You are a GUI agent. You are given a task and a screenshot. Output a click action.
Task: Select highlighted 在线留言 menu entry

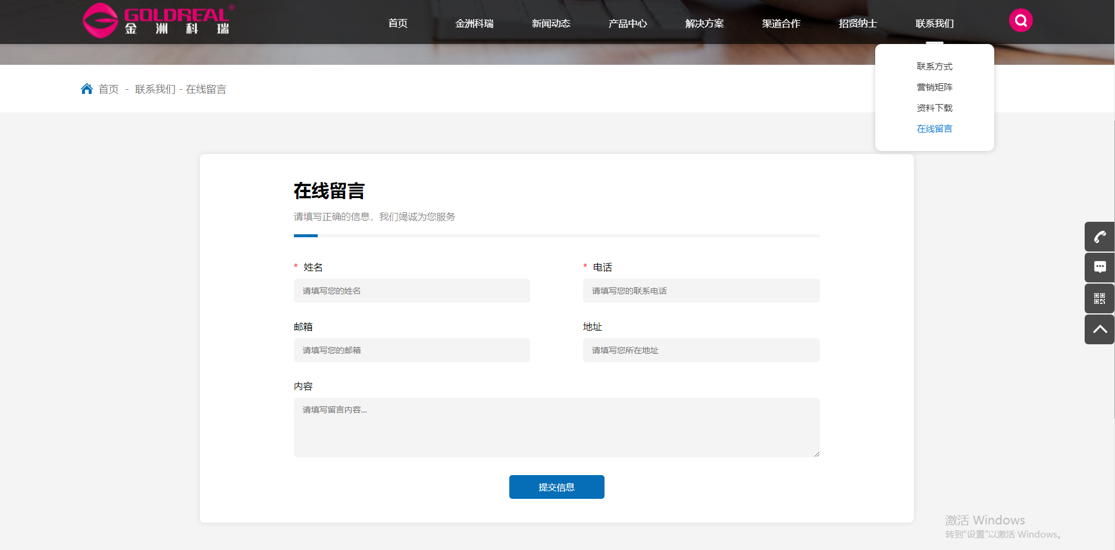[934, 128]
